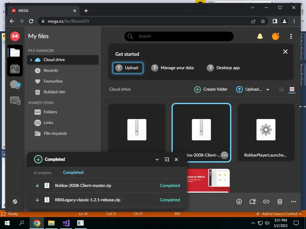
Task: Click the transfer sync icon at sidebar bottom
Action: (15, 202)
